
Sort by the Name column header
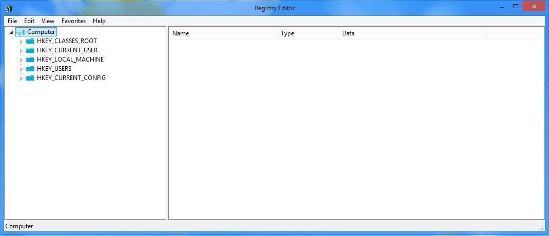(x=223, y=34)
